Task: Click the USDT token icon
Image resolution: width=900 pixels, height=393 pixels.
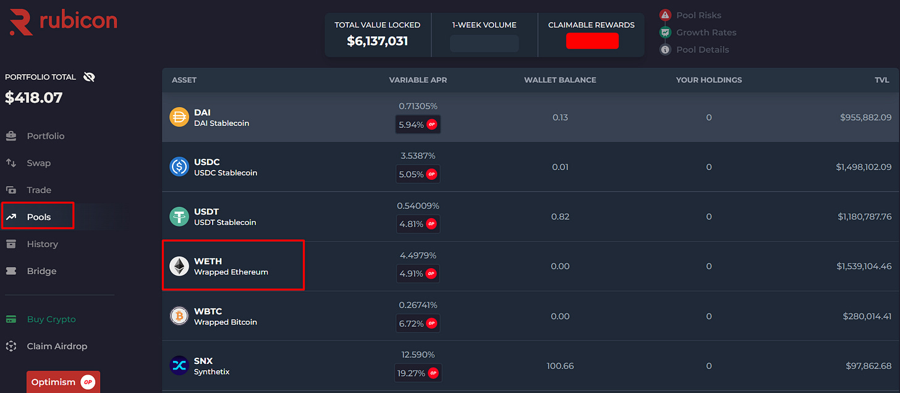Action: coord(179,216)
